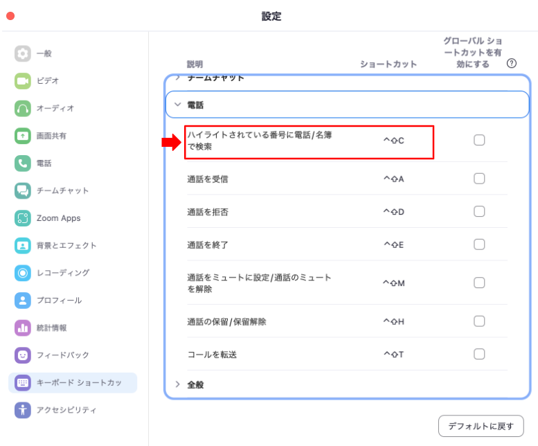Viewport: 538px width, 446px height.
Task: Click the 通話を受信 row label
Action: point(208,179)
